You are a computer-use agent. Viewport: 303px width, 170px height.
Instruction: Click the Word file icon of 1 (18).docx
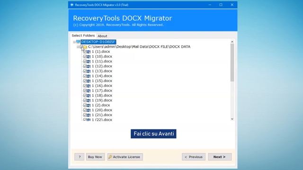(x=89, y=95)
